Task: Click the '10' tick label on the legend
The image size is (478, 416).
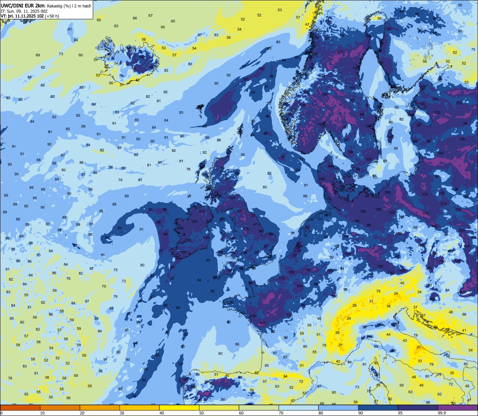Action: pos(42,413)
